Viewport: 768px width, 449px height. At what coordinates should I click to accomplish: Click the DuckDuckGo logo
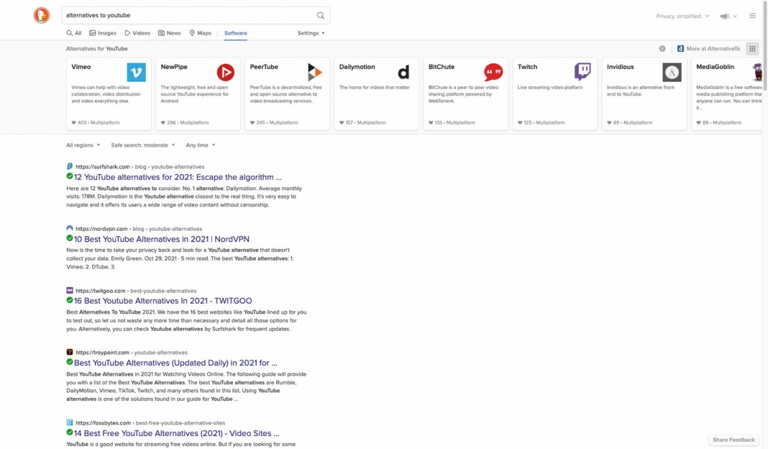pos(42,15)
